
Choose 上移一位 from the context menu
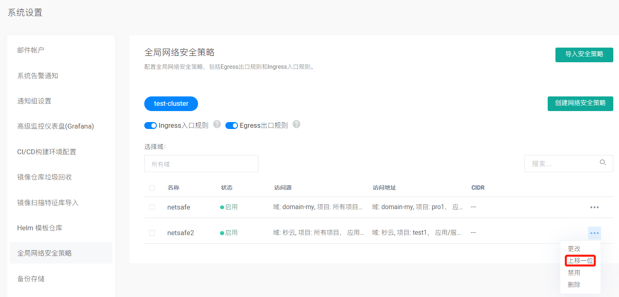click(x=580, y=261)
